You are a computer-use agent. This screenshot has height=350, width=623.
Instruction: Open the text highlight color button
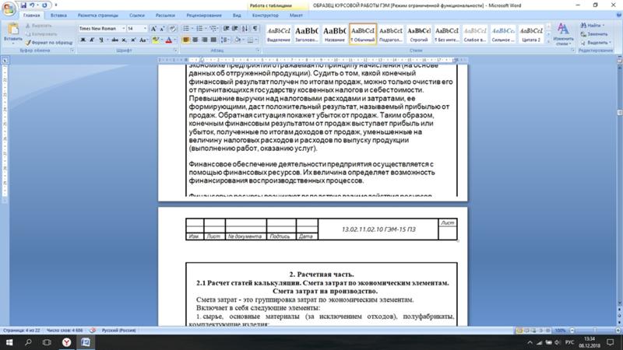pos(155,40)
